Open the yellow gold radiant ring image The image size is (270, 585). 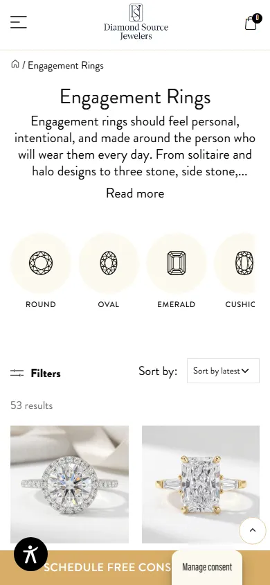click(x=201, y=484)
